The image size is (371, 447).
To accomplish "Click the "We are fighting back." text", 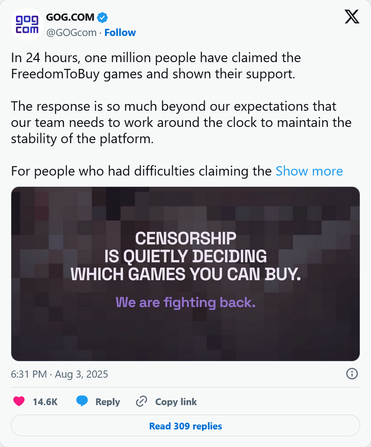I will [x=185, y=302].
